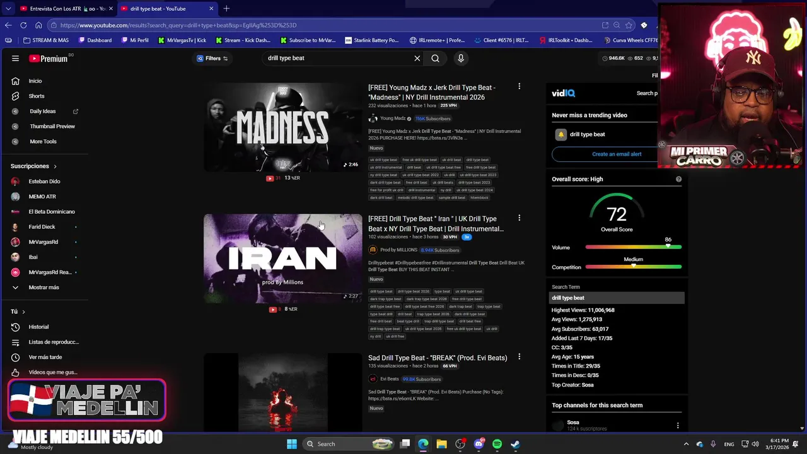Show hidden system tray icons

point(686,444)
